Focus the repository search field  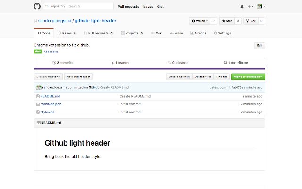[90, 6]
